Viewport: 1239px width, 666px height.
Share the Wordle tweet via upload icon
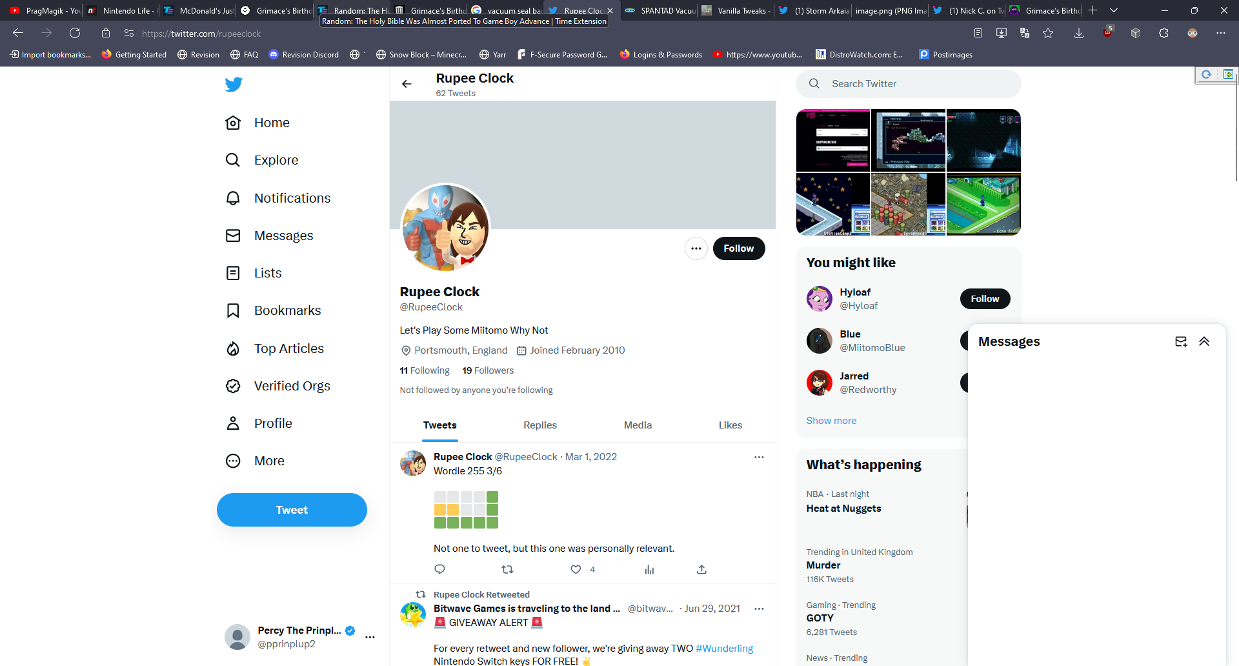701,569
